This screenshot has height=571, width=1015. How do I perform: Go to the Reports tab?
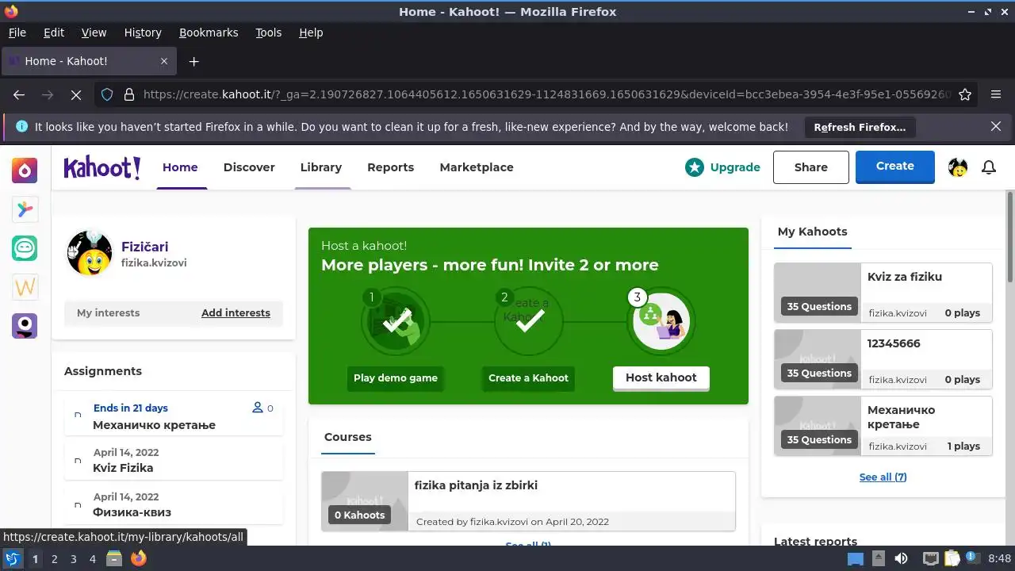coord(390,167)
